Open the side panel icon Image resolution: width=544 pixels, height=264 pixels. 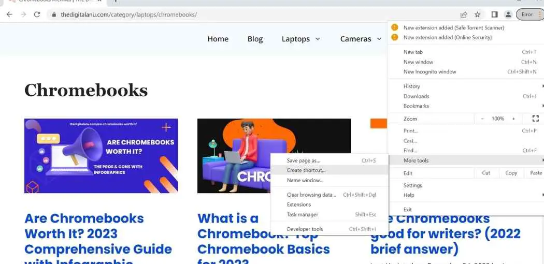[x=494, y=14]
